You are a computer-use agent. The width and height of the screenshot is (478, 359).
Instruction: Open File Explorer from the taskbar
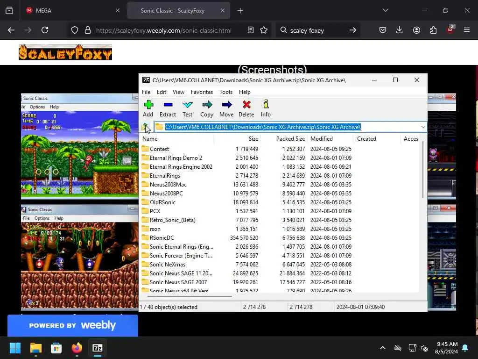[35, 348]
